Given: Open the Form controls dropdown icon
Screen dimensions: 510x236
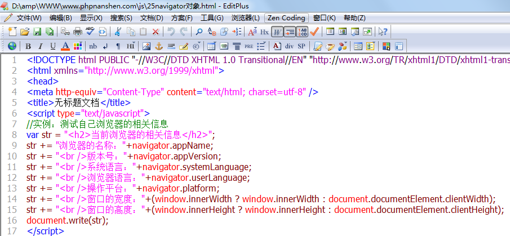Looking at the screenshot, I should [371, 46].
